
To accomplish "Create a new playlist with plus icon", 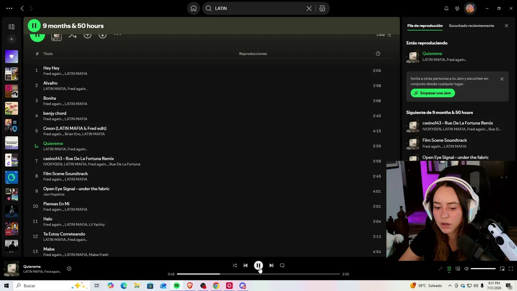I will click(x=11, y=39).
